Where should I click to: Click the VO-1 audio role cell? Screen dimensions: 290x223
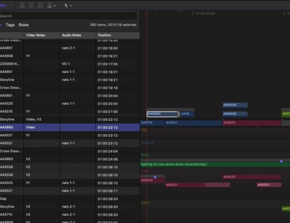[66, 64]
